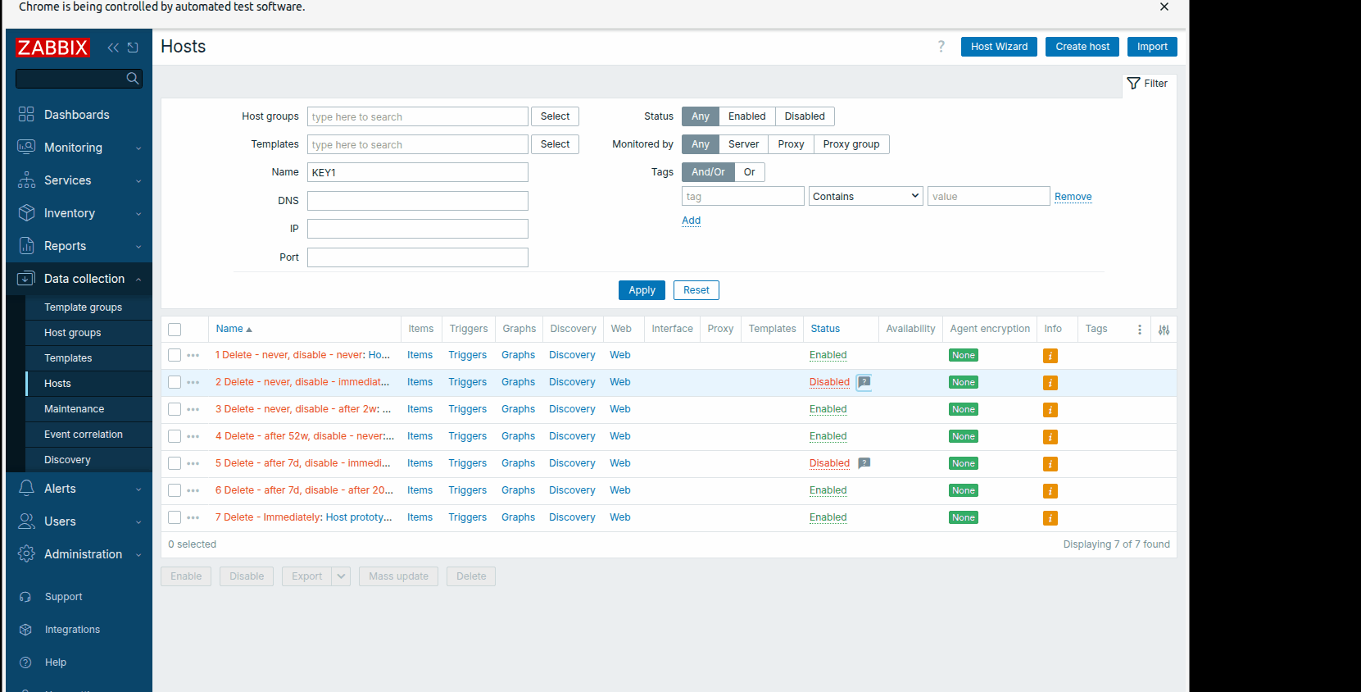
Task: Open the Contains tag operator dropdown
Action: (x=866, y=197)
